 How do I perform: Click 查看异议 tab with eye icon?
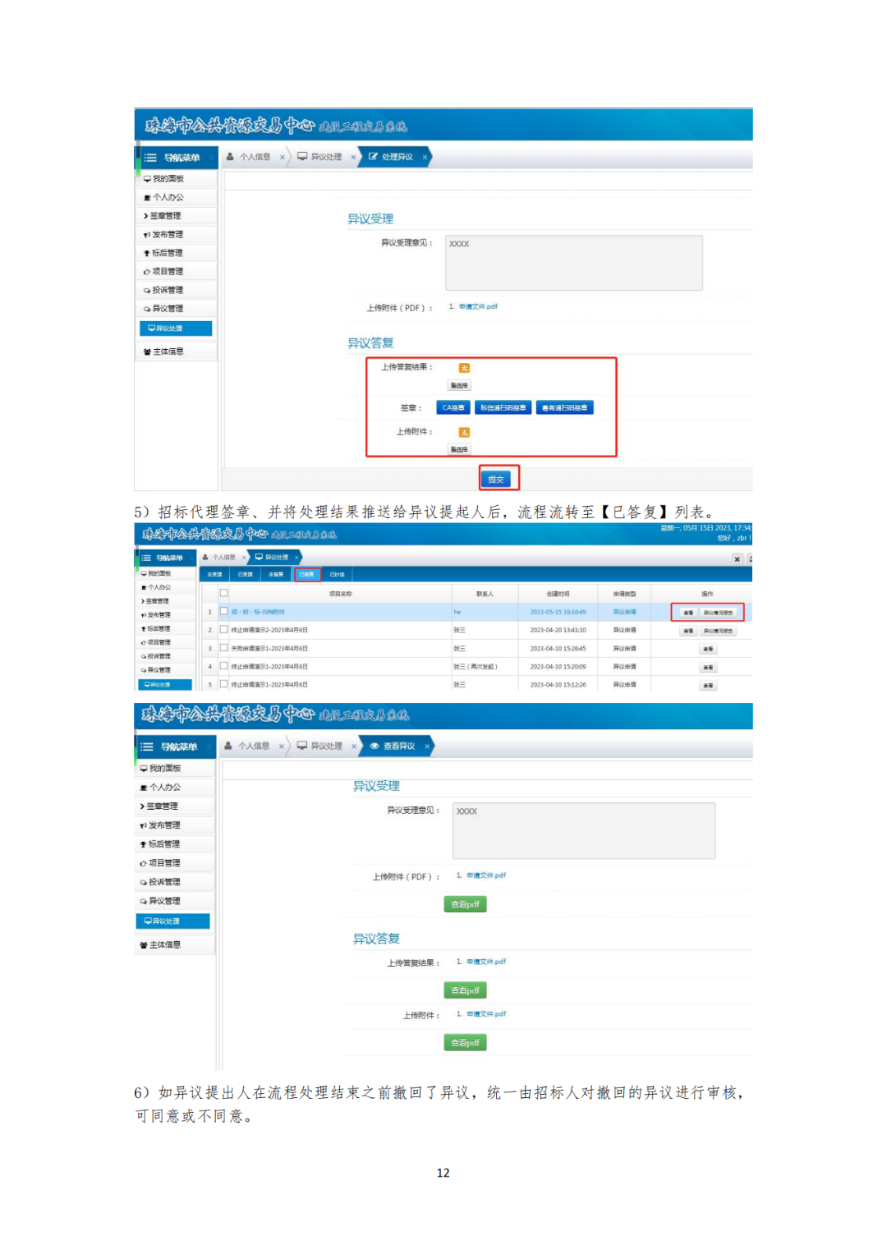coord(393,746)
